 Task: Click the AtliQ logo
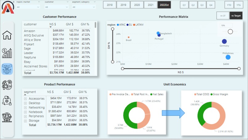pos(8,7)
